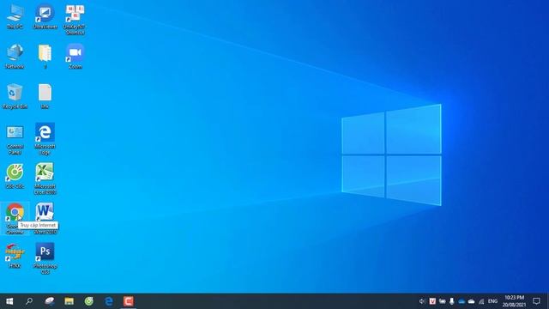Switch to the red Camtasia taskbar app
This screenshot has height=309, width=549.
point(129,301)
